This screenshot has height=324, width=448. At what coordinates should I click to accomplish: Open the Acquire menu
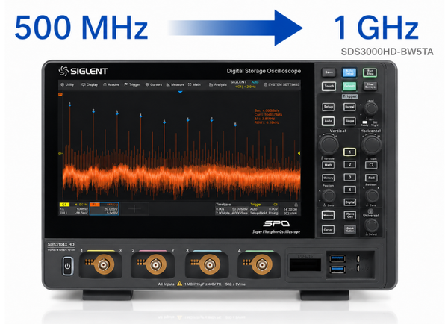point(111,84)
